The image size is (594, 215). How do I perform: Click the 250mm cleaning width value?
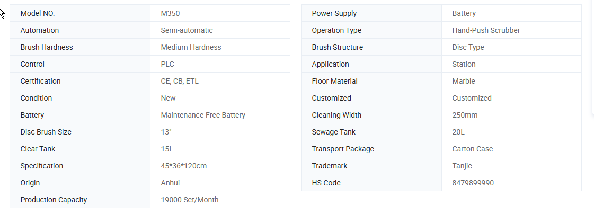click(x=465, y=115)
